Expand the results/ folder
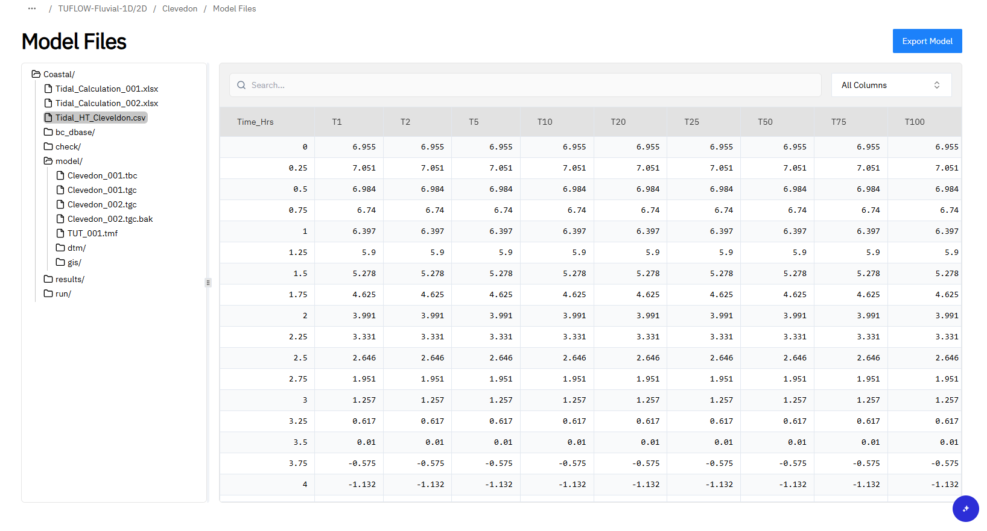Image resolution: width=987 pixels, height=531 pixels. [64, 279]
